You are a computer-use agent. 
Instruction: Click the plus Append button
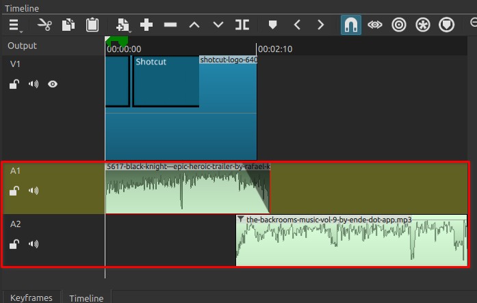click(146, 25)
